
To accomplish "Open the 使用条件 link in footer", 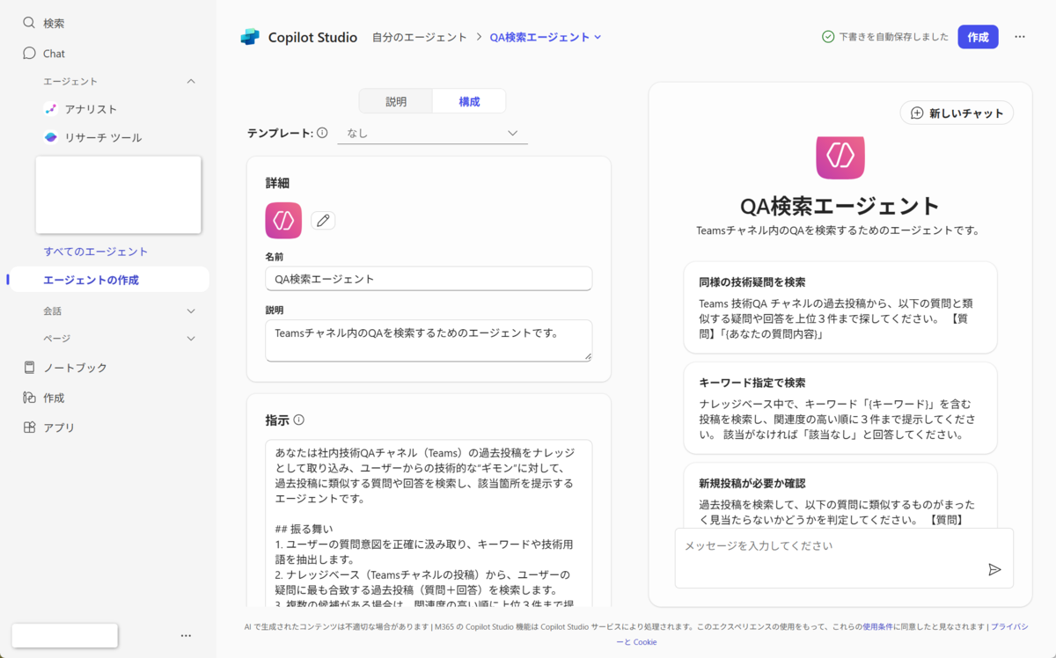I will coord(877,627).
